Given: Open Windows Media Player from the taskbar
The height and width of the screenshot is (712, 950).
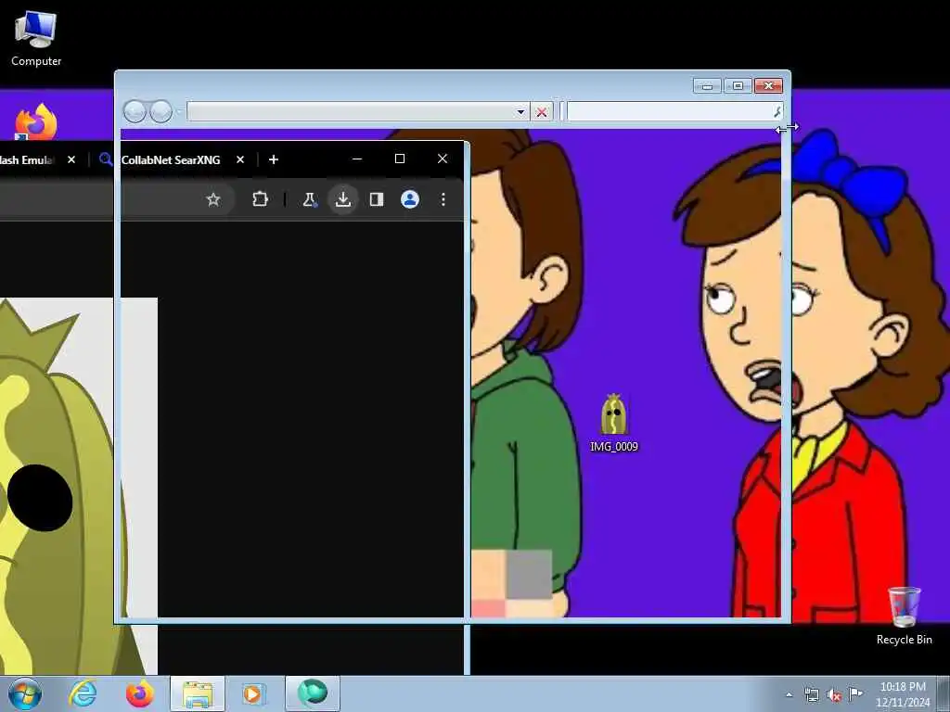Looking at the screenshot, I should click(x=253, y=693).
